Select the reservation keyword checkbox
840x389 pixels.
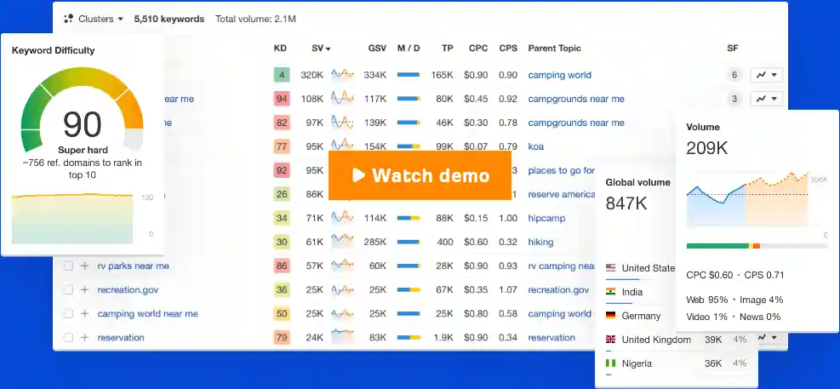pyautogui.click(x=68, y=338)
